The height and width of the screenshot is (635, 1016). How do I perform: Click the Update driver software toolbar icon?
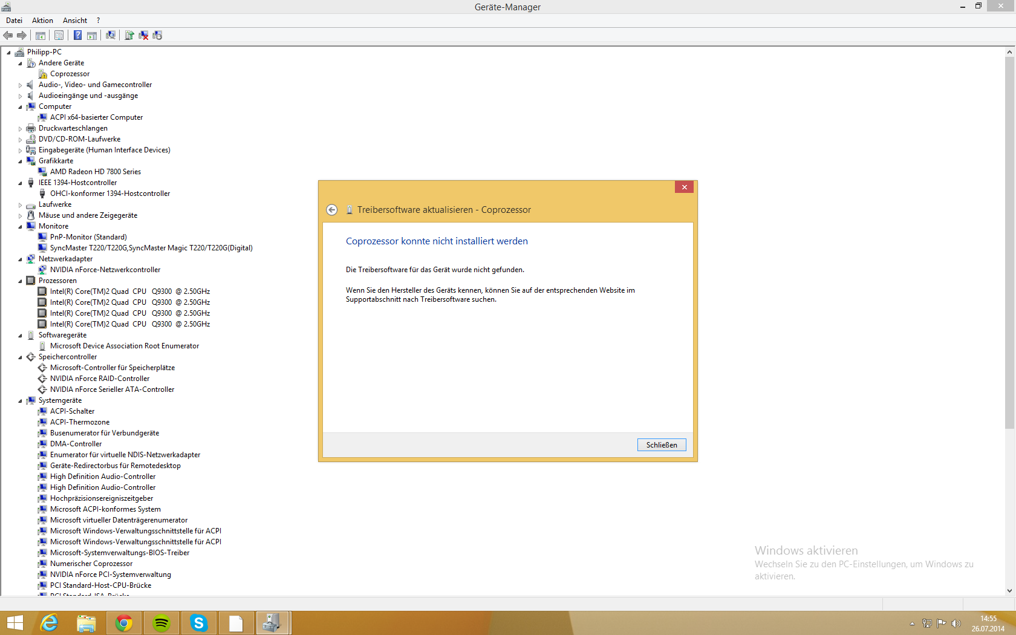click(129, 36)
